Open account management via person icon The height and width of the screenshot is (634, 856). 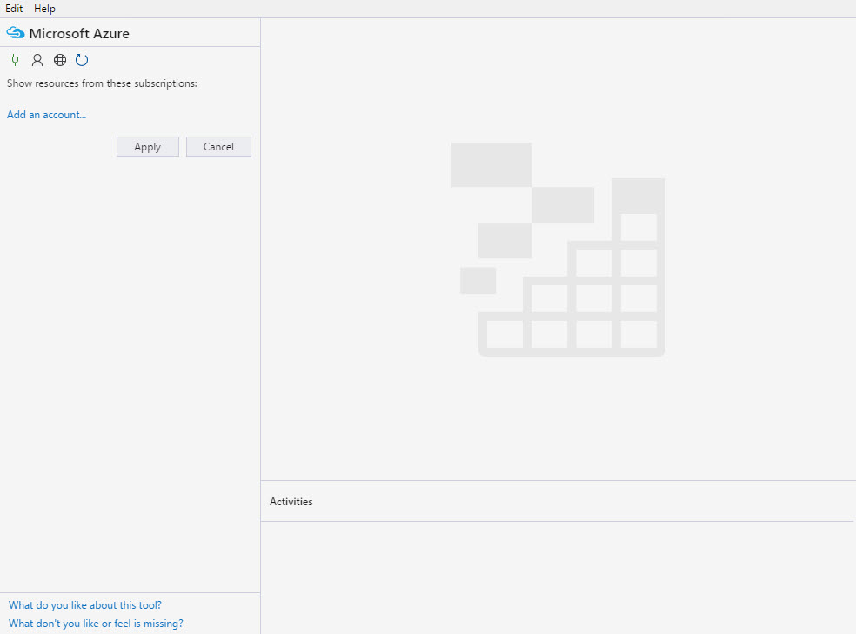coord(37,60)
